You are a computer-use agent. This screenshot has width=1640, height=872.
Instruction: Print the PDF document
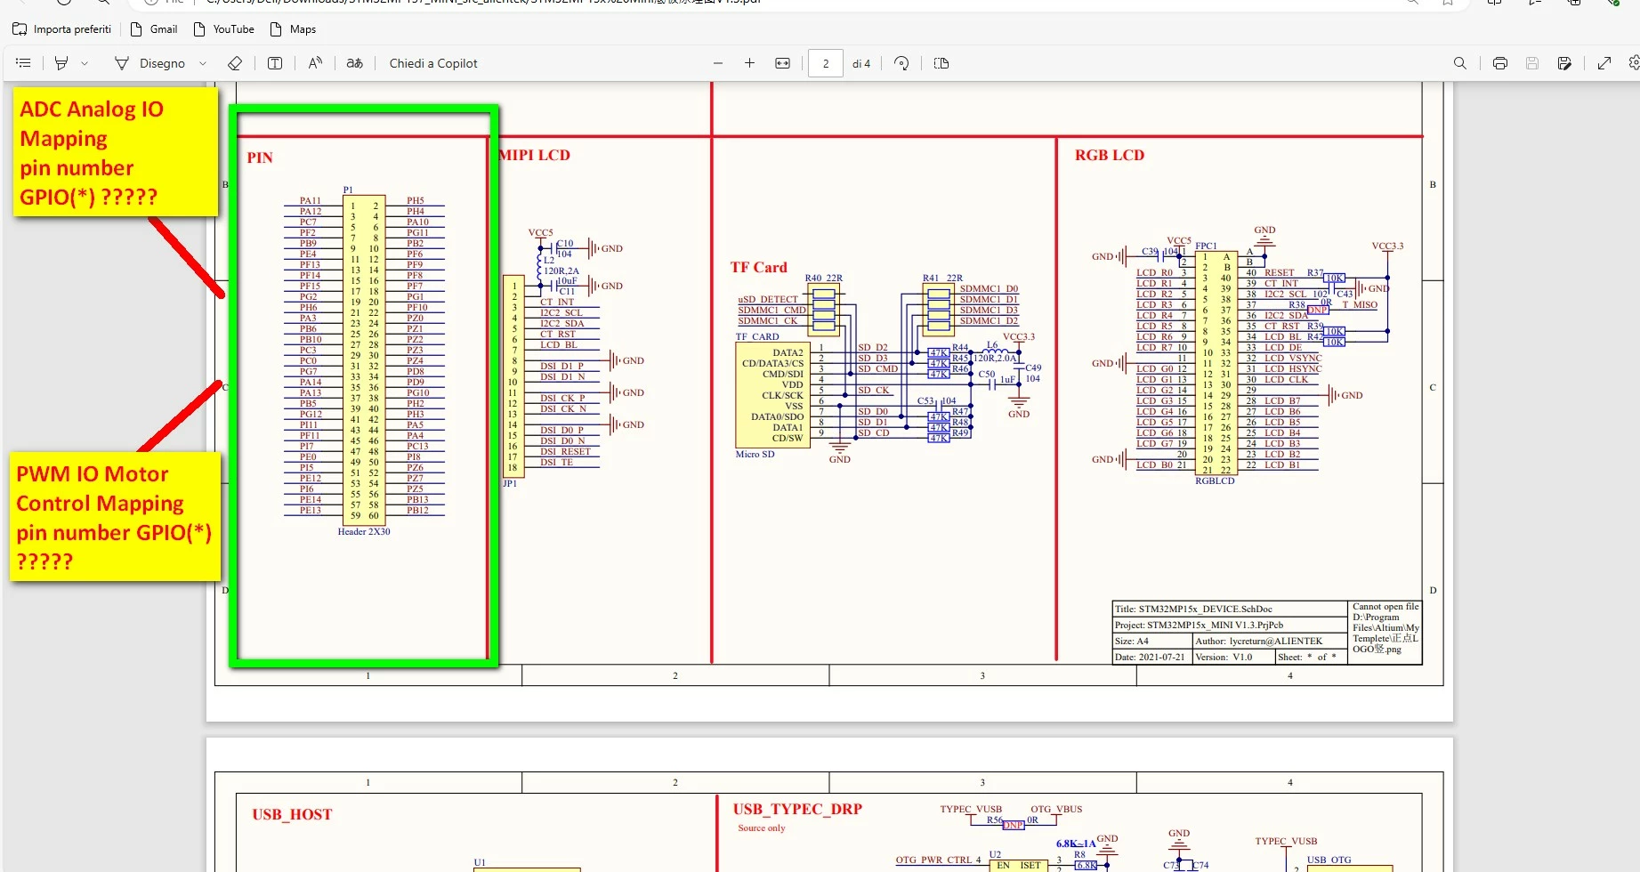tap(1500, 63)
